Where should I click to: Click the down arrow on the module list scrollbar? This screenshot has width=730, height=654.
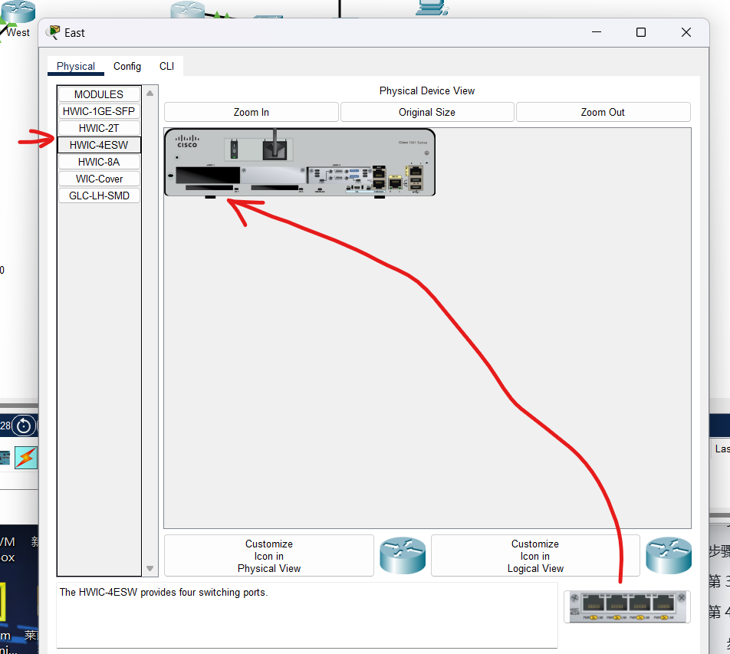point(150,569)
